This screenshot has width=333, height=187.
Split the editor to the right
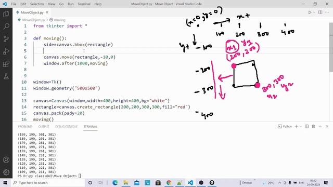[321, 12]
